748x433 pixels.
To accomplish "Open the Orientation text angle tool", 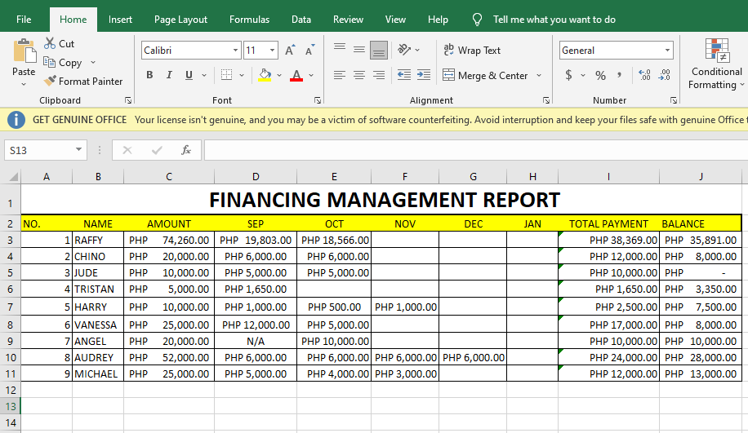I will pyautogui.click(x=404, y=50).
